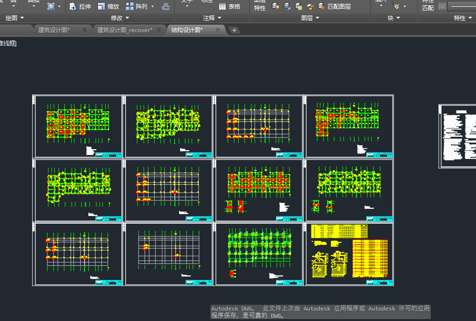This screenshot has height=321, width=476.
Task: Open the dropdown beside the block edit icon
Action: click(404, 6)
